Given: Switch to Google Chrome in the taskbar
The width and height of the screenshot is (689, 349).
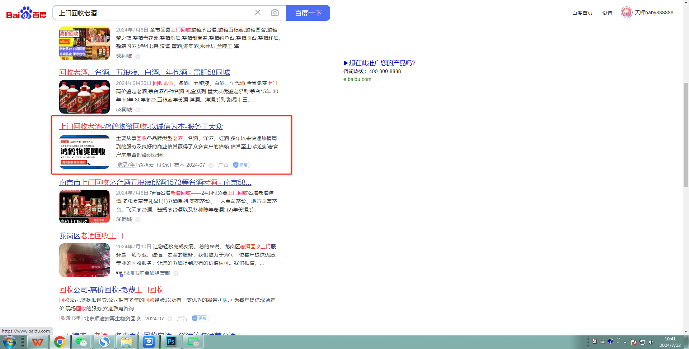Looking at the screenshot, I should [x=60, y=342].
